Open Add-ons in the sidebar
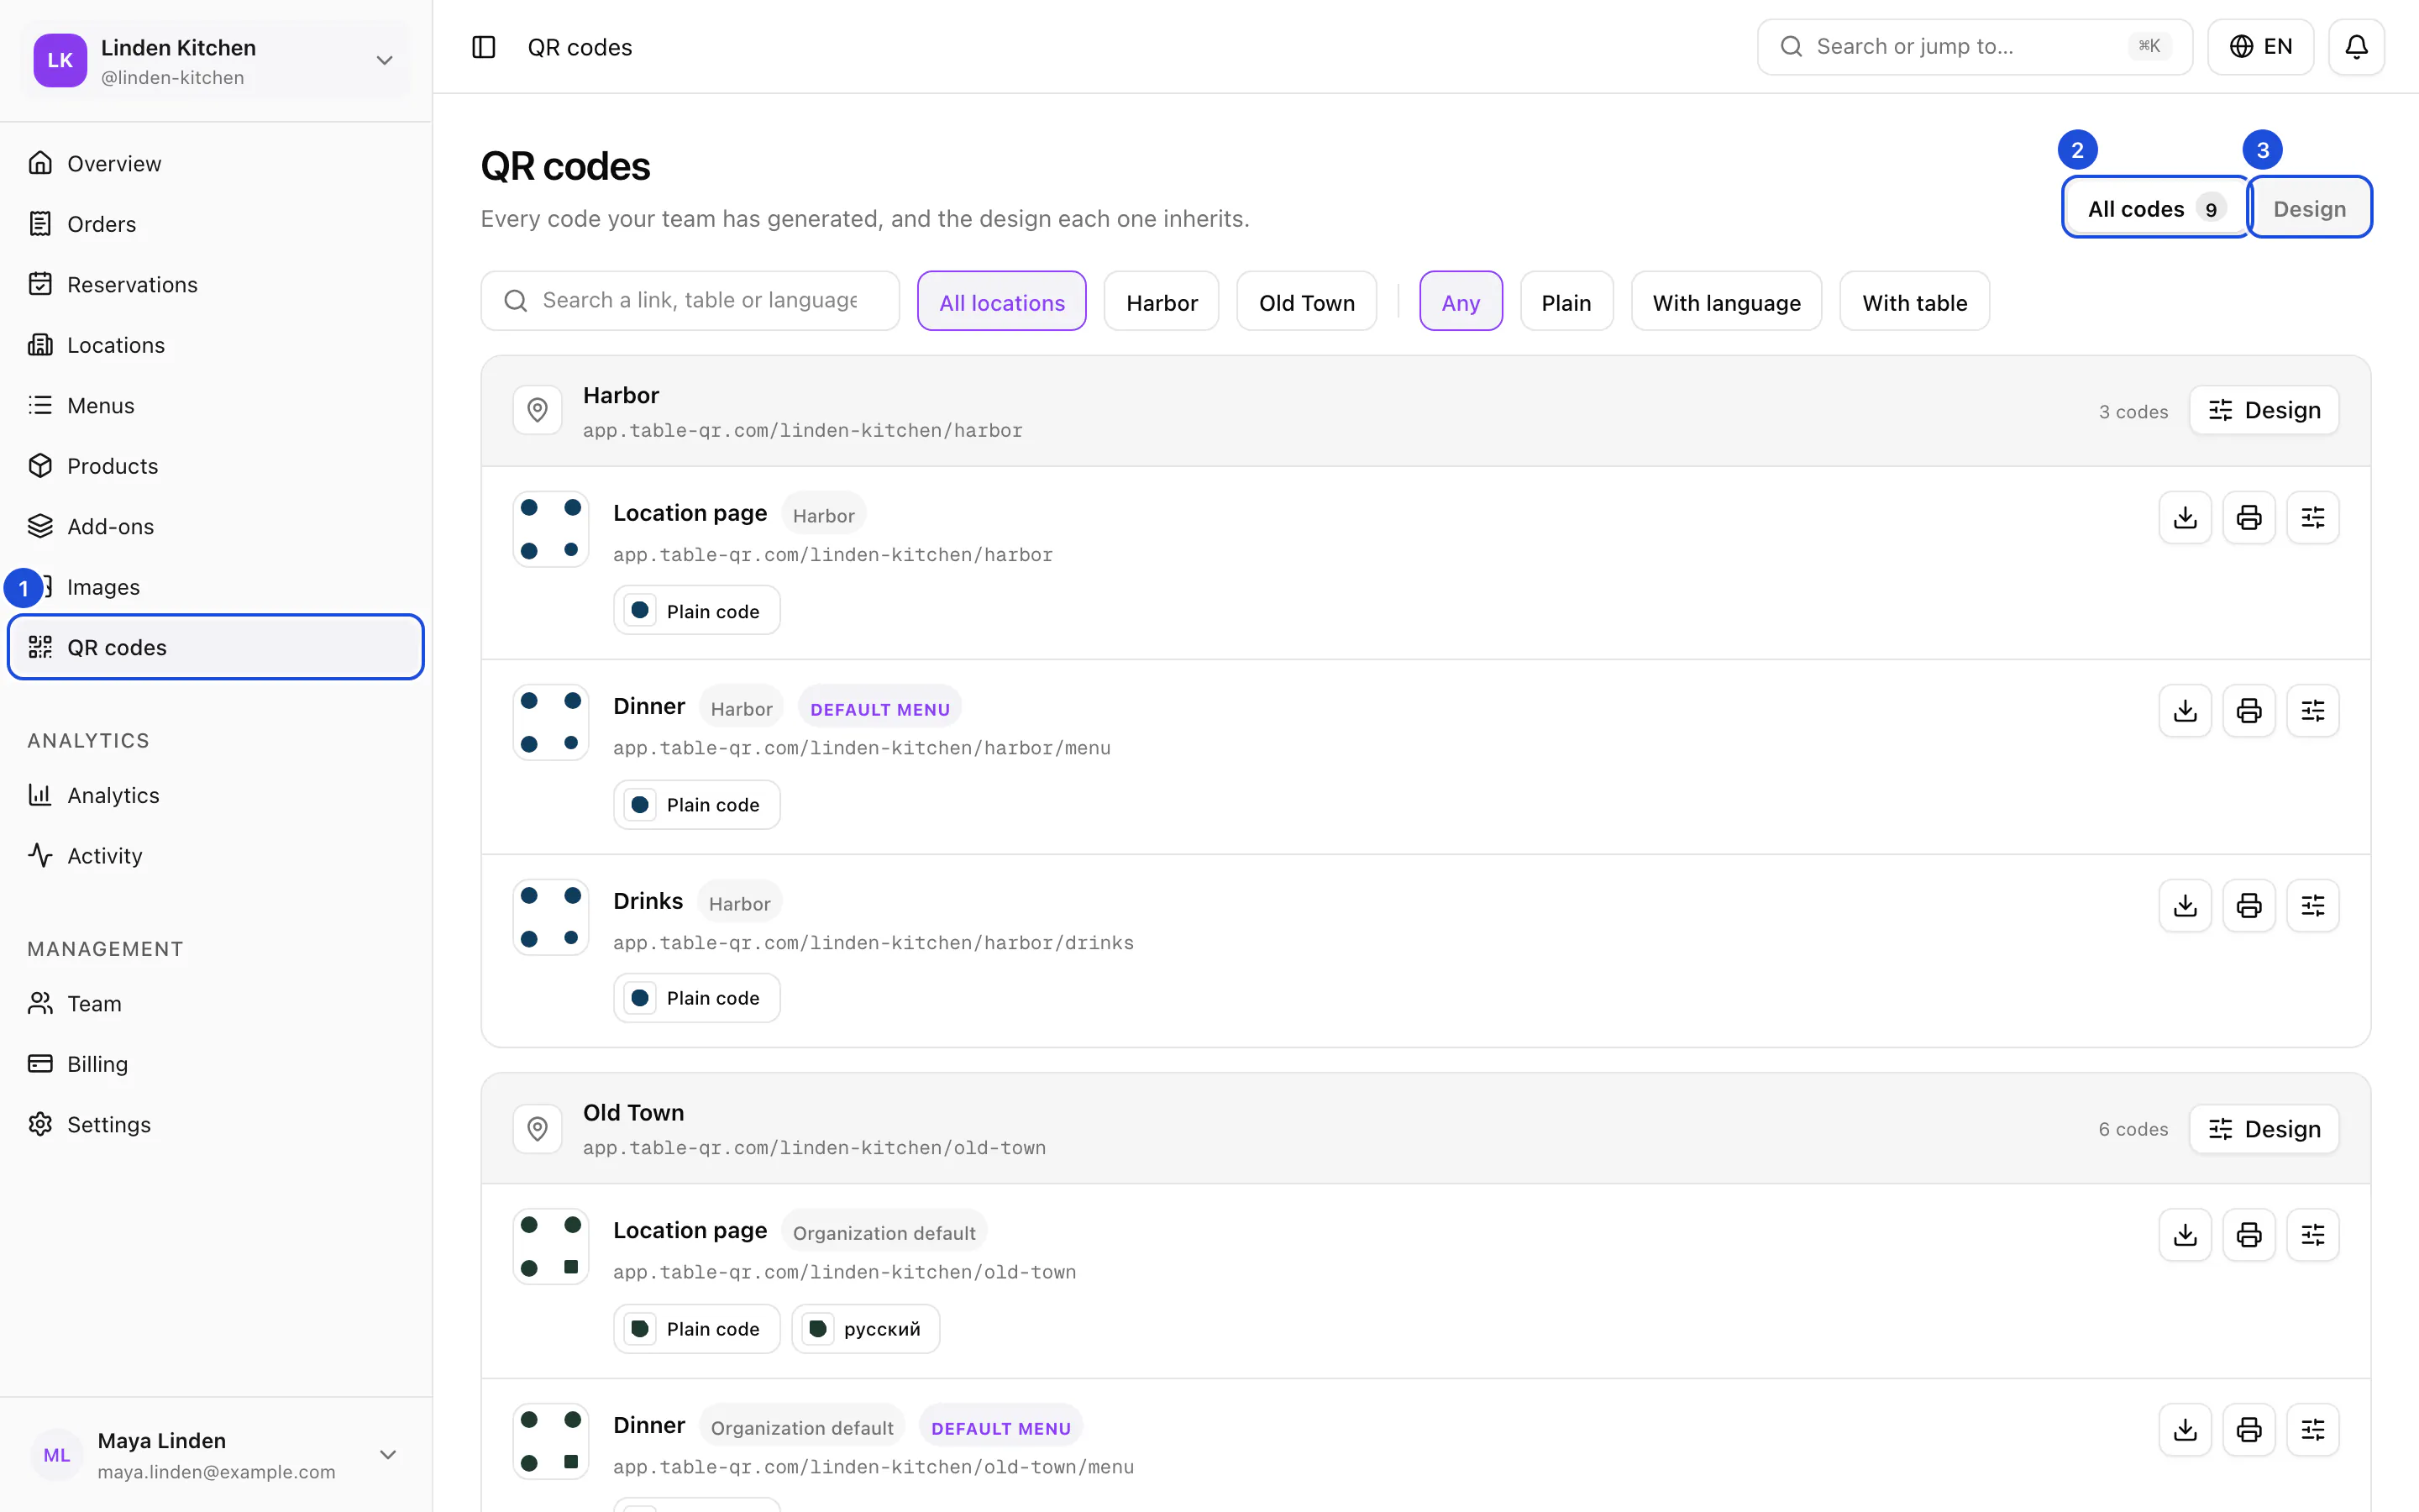This screenshot has width=2419, height=1512. tap(216, 526)
